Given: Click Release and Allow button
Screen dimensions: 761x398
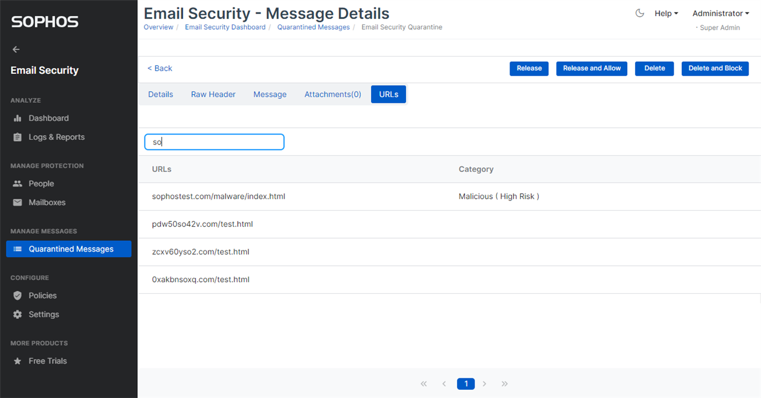Looking at the screenshot, I should click(592, 68).
